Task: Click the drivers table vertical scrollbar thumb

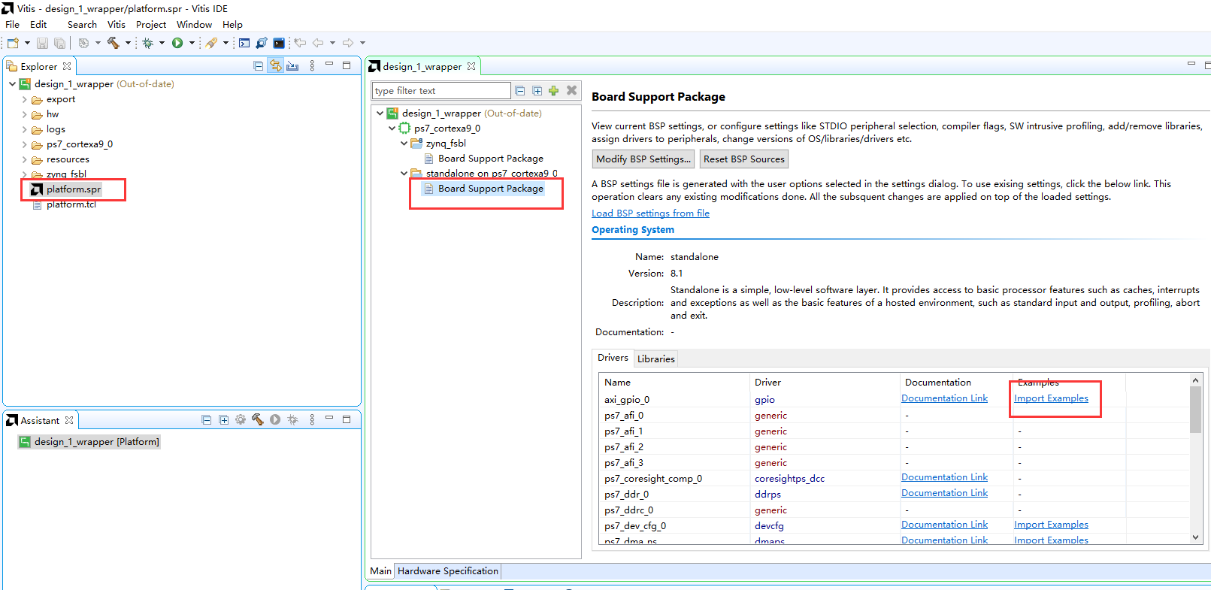Action: coord(1196,410)
